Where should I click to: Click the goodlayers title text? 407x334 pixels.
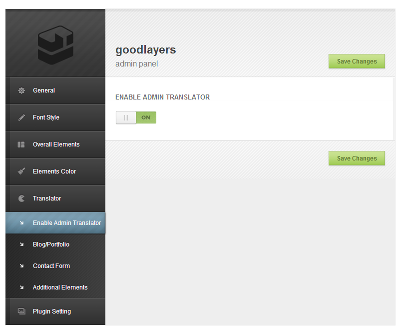click(146, 50)
